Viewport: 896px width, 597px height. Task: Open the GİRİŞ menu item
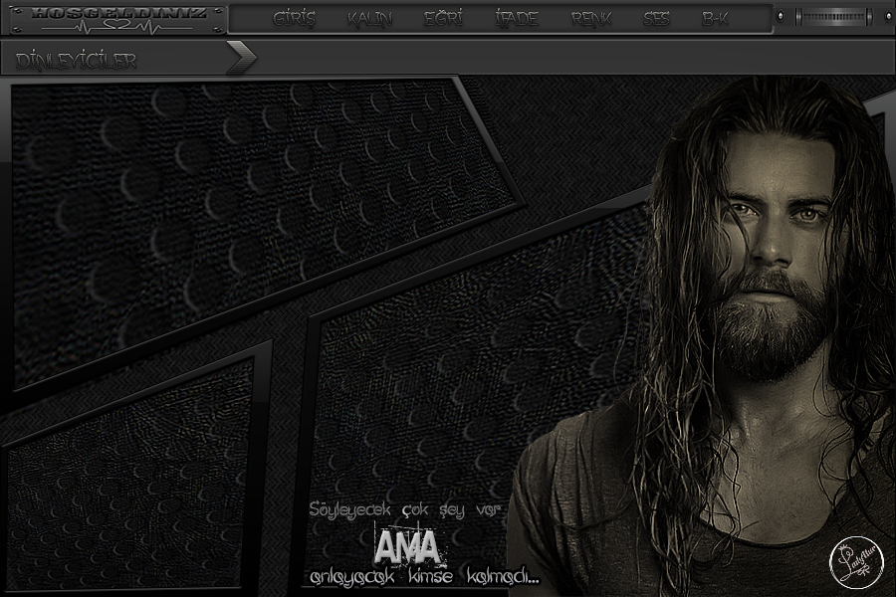pyautogui.click(x=294, y=19)
